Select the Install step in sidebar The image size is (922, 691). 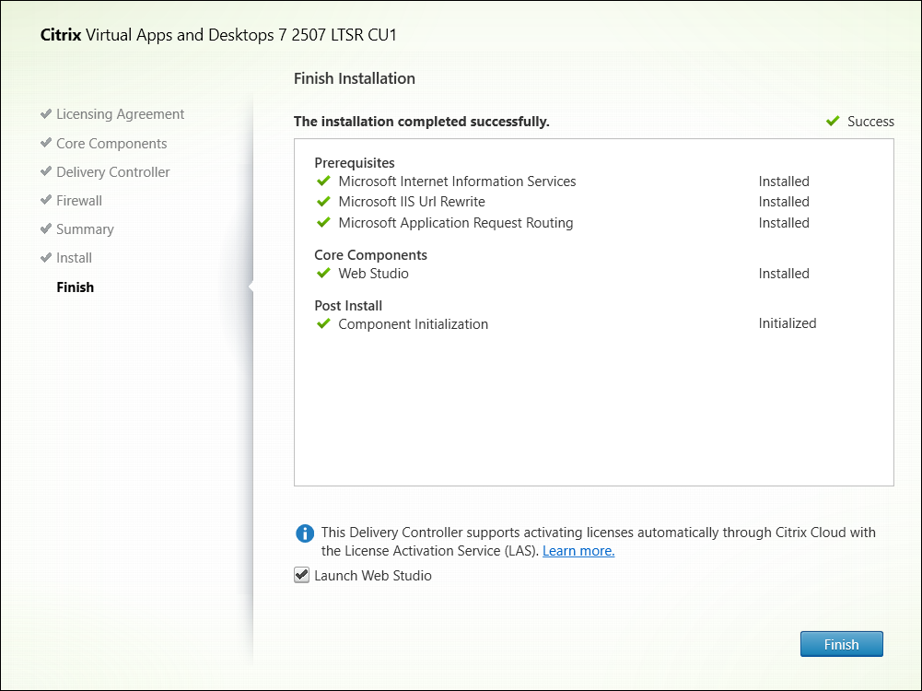pyautogui.click(x=74, y=258)
